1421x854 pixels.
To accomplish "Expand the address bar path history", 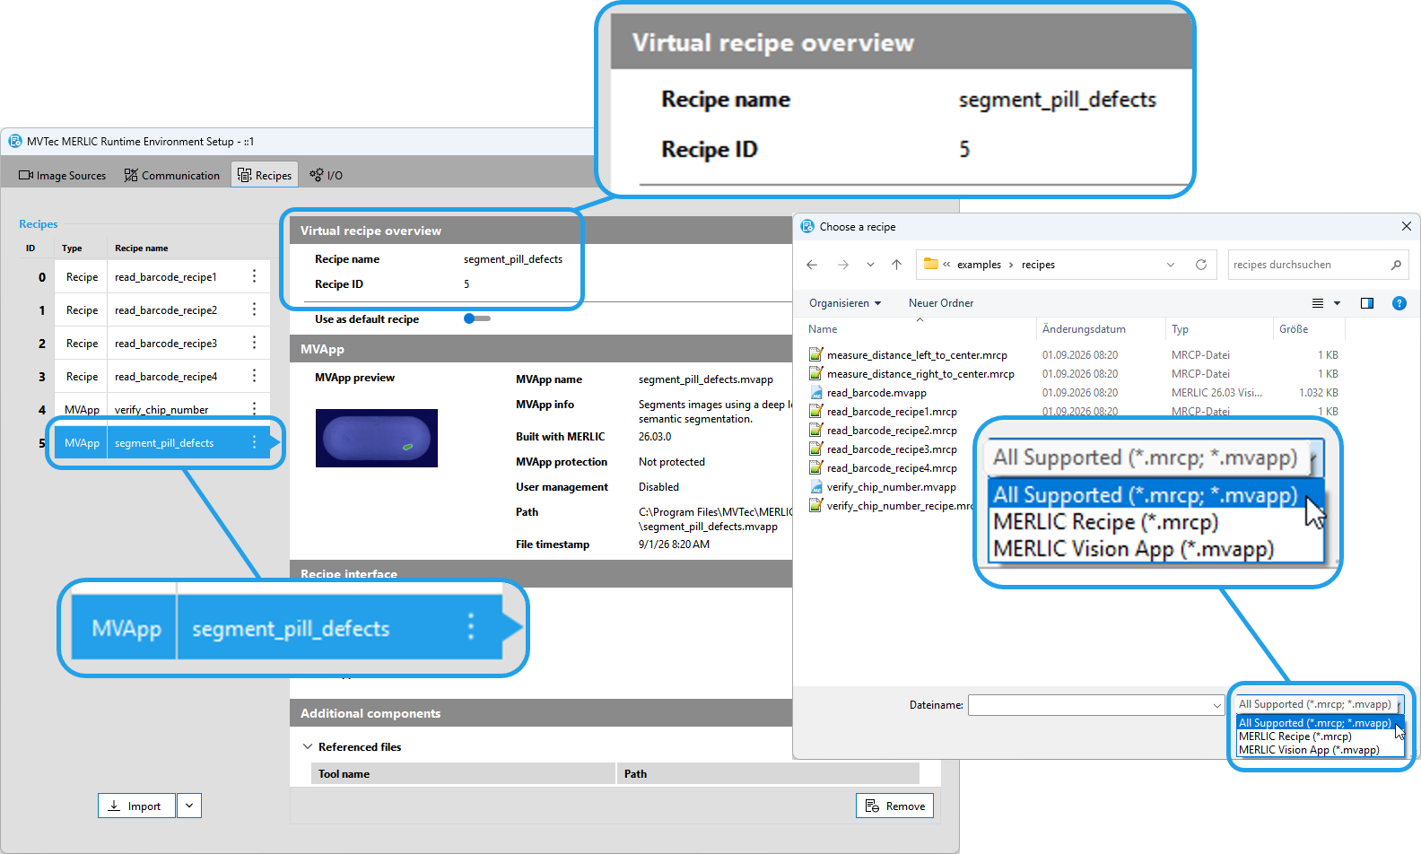I will tap(1171, 265).
